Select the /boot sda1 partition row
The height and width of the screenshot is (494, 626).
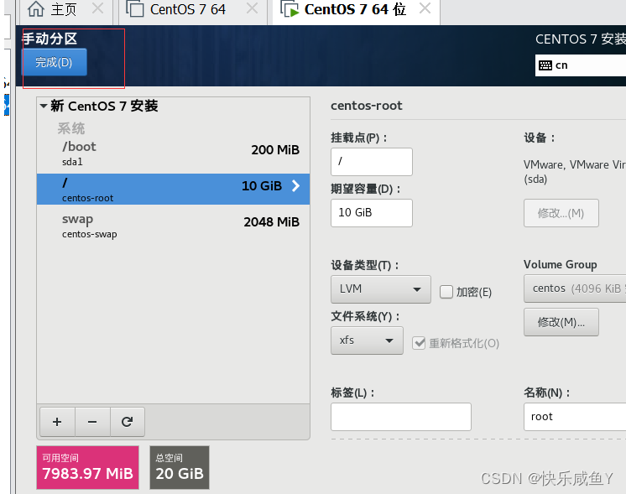[173, 153]
